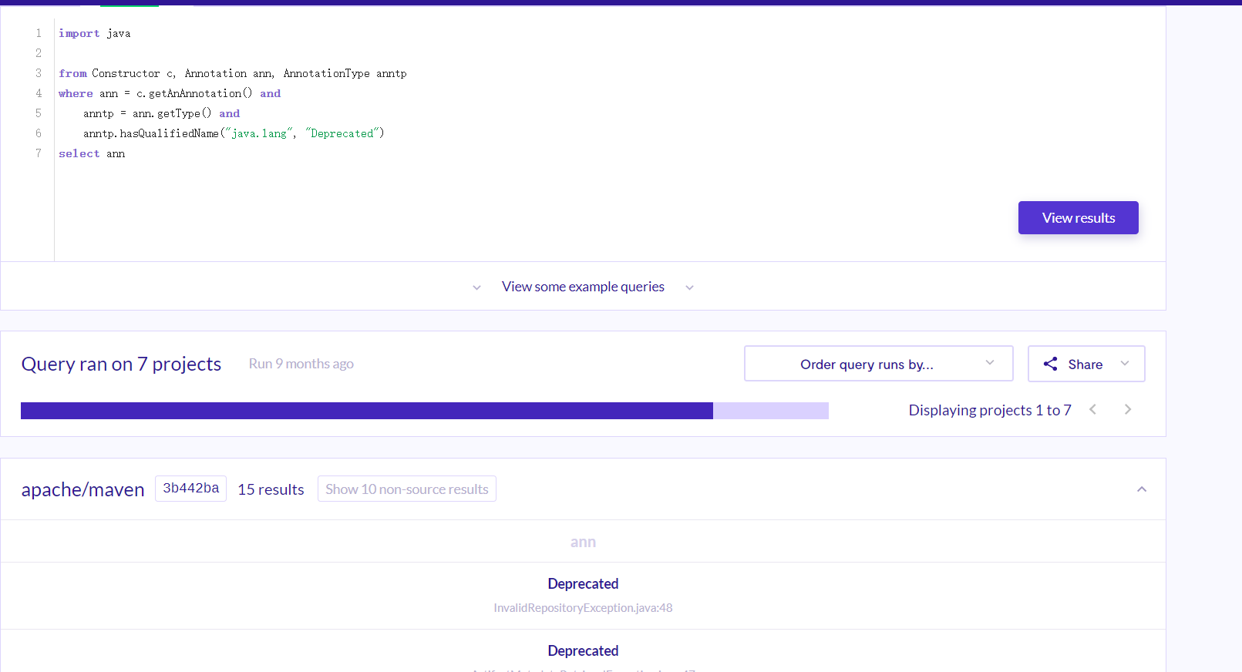Click the right chevron beside example queries
Screen dimensions: 1242x672
click(x=689, y=287)
